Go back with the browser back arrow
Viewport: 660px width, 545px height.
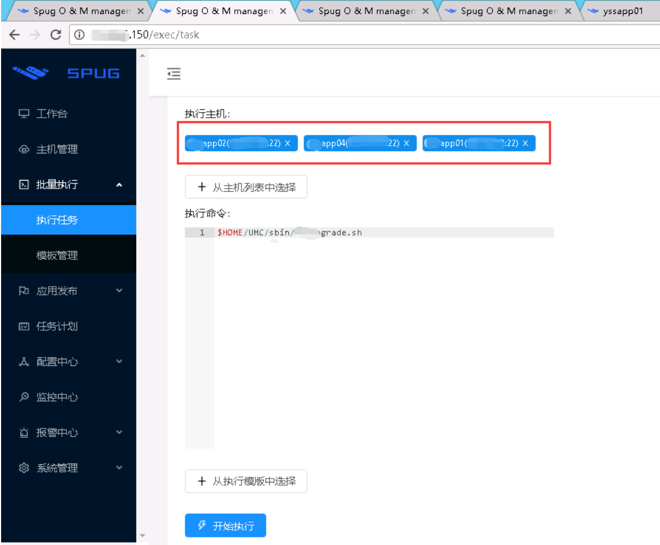[x=15, y=35]
